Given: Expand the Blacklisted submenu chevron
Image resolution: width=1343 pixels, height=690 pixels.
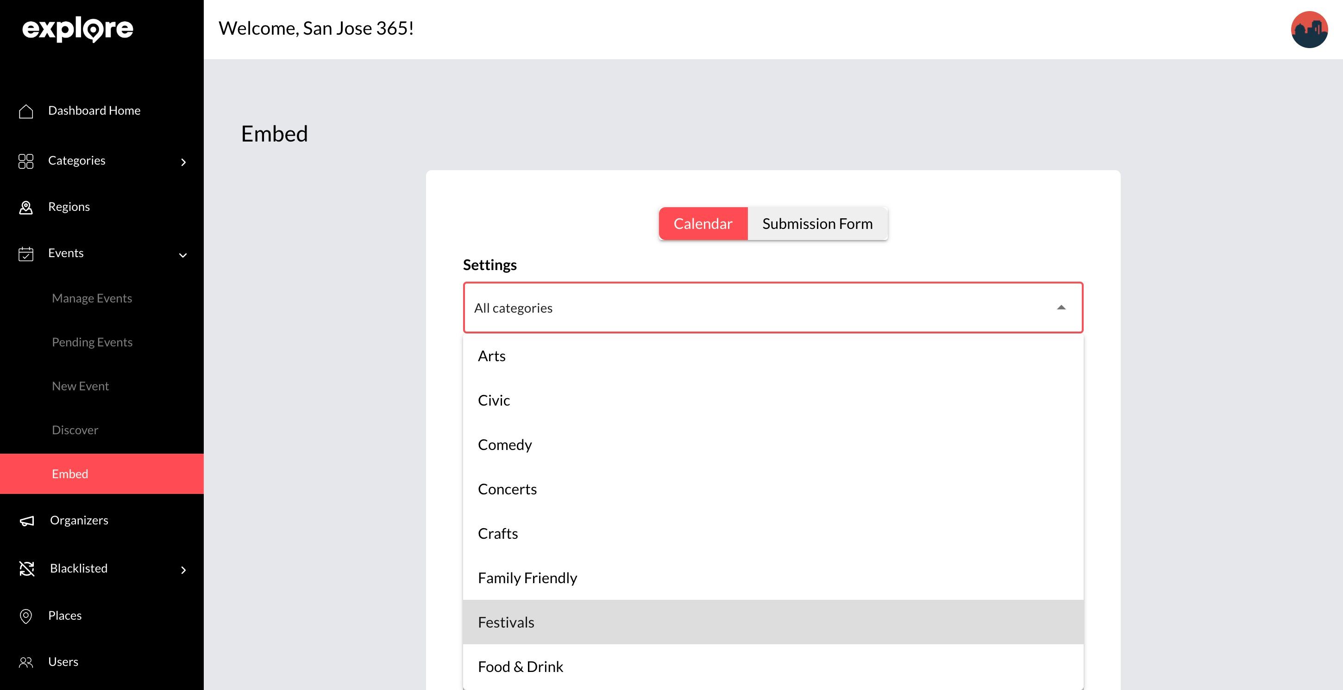Looking at the screenshot, I should click(183, 570).
